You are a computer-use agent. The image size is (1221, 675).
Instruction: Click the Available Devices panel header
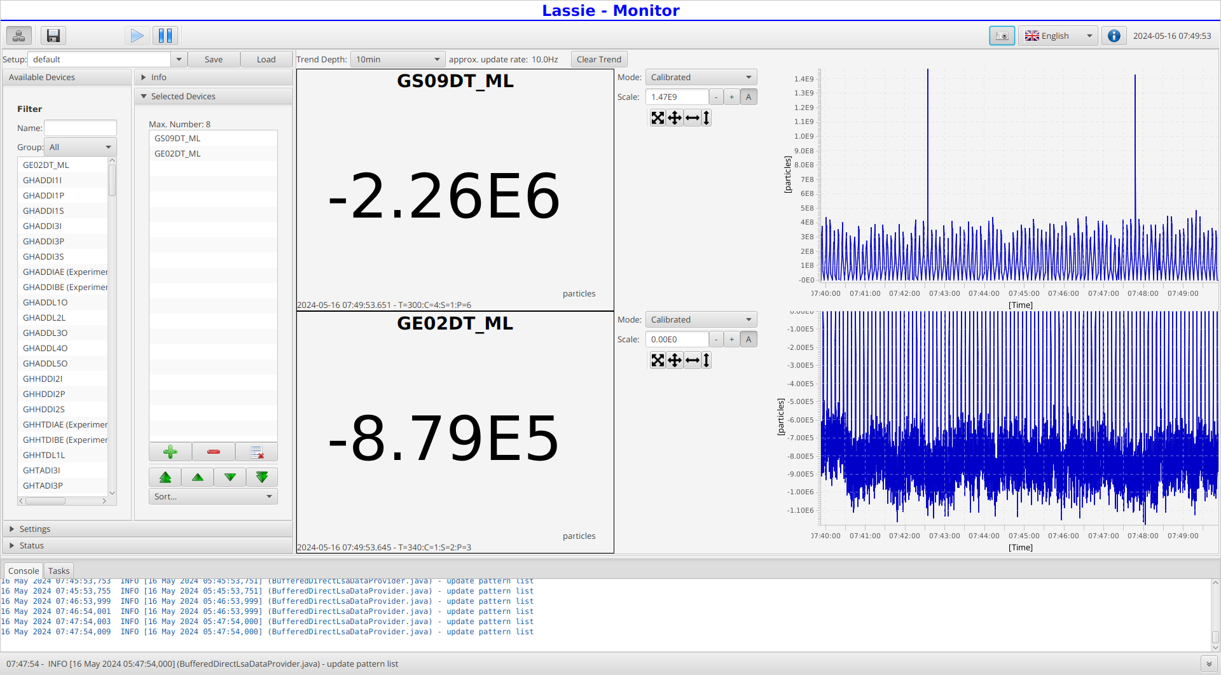coord(67,77)
